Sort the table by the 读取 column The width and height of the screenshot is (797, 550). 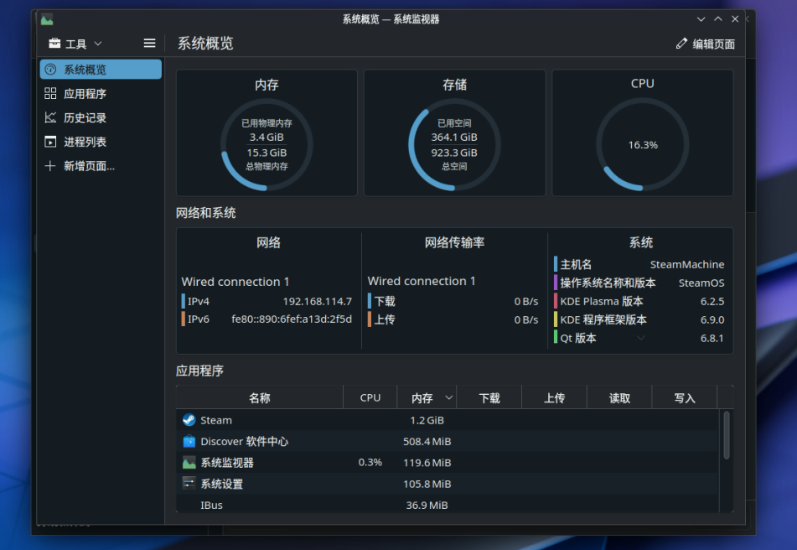click(x=619, y=398)
